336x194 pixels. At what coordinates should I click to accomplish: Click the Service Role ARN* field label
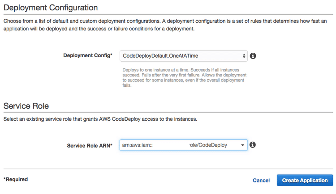[x=90, y=146]
